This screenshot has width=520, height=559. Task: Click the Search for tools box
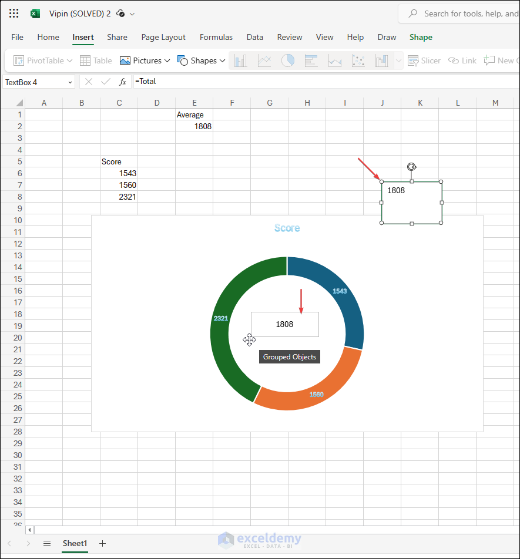(x=459, y=14)
